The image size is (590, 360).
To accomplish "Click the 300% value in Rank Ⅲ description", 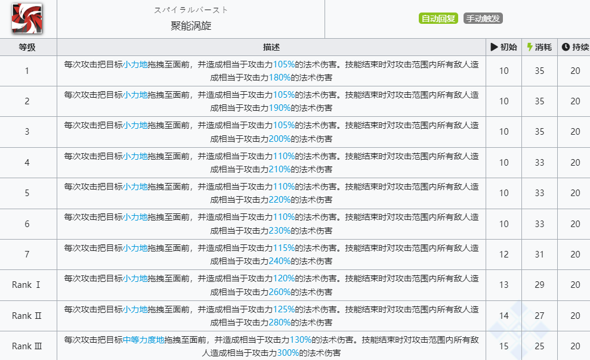I will pyautogui.click(x=288, y=353).
